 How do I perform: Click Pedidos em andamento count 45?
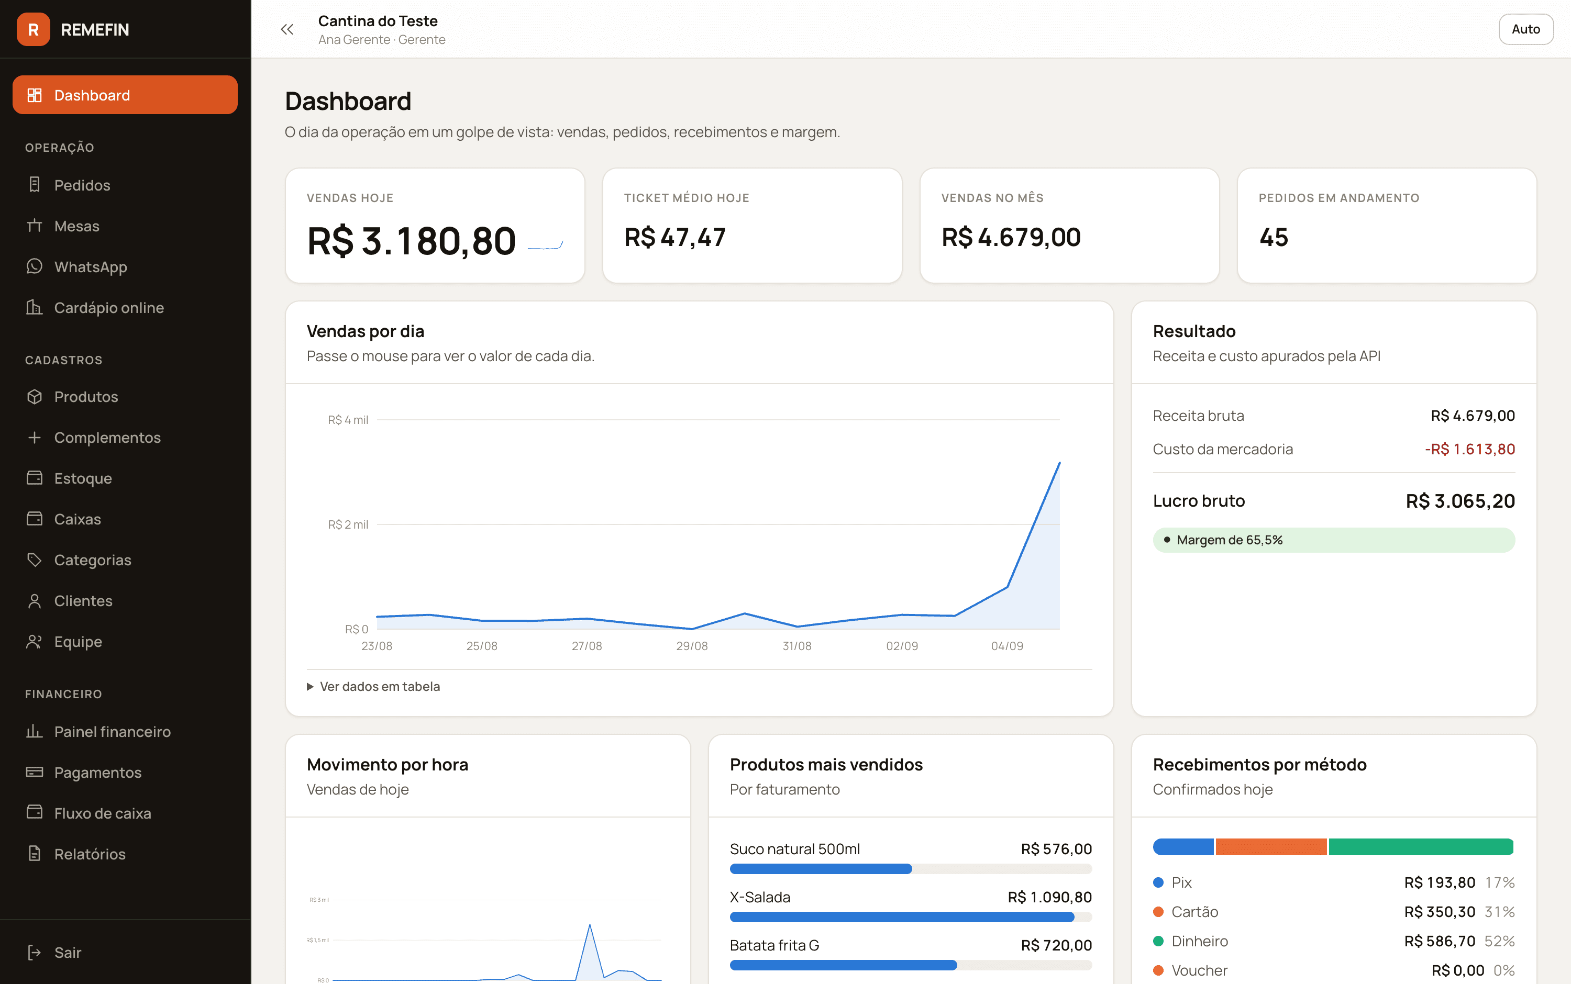[1274, 238]
